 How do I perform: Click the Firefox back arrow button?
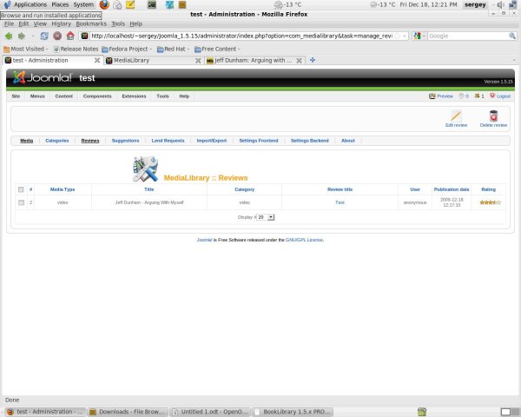pos(9,36)
